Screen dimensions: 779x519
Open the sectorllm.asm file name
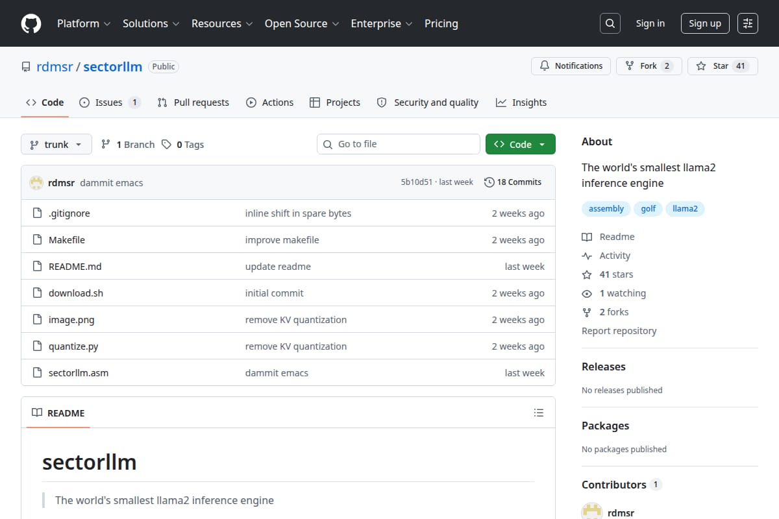(x=79, y=373)
